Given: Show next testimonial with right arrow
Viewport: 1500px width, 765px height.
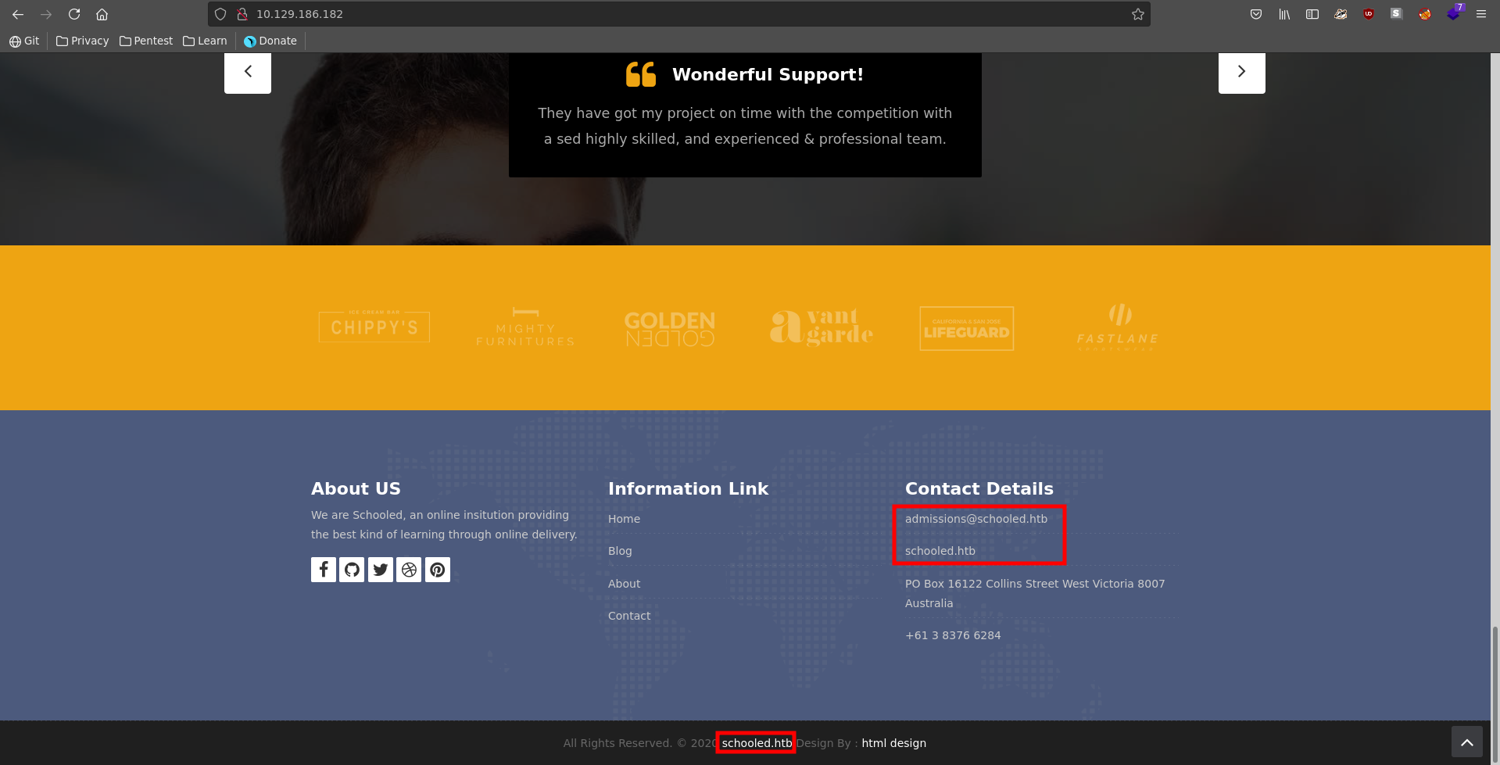Looking at the screenshot, I should (x=1241, y=72).
